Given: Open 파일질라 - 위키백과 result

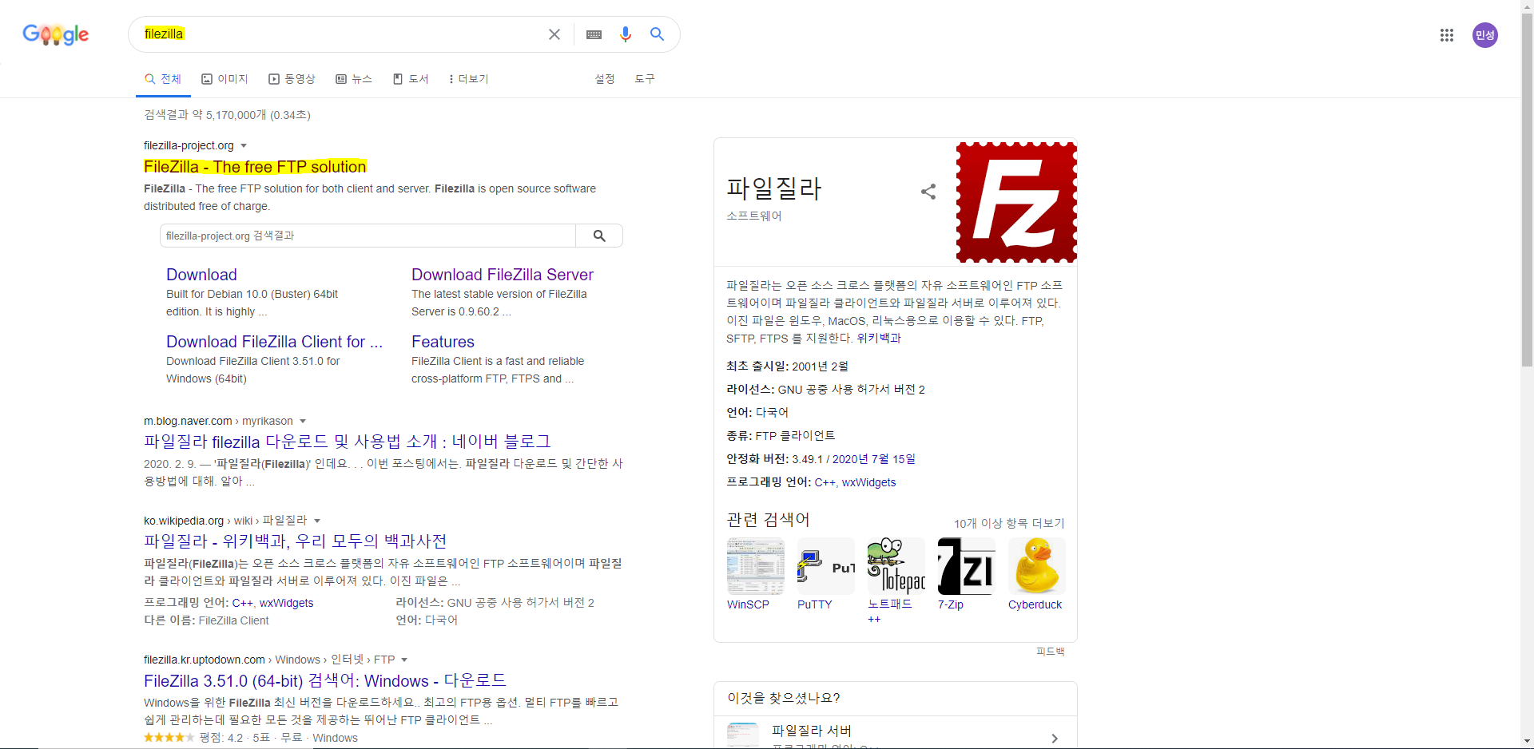Looking at the screenshot, I should pos(295,541).
